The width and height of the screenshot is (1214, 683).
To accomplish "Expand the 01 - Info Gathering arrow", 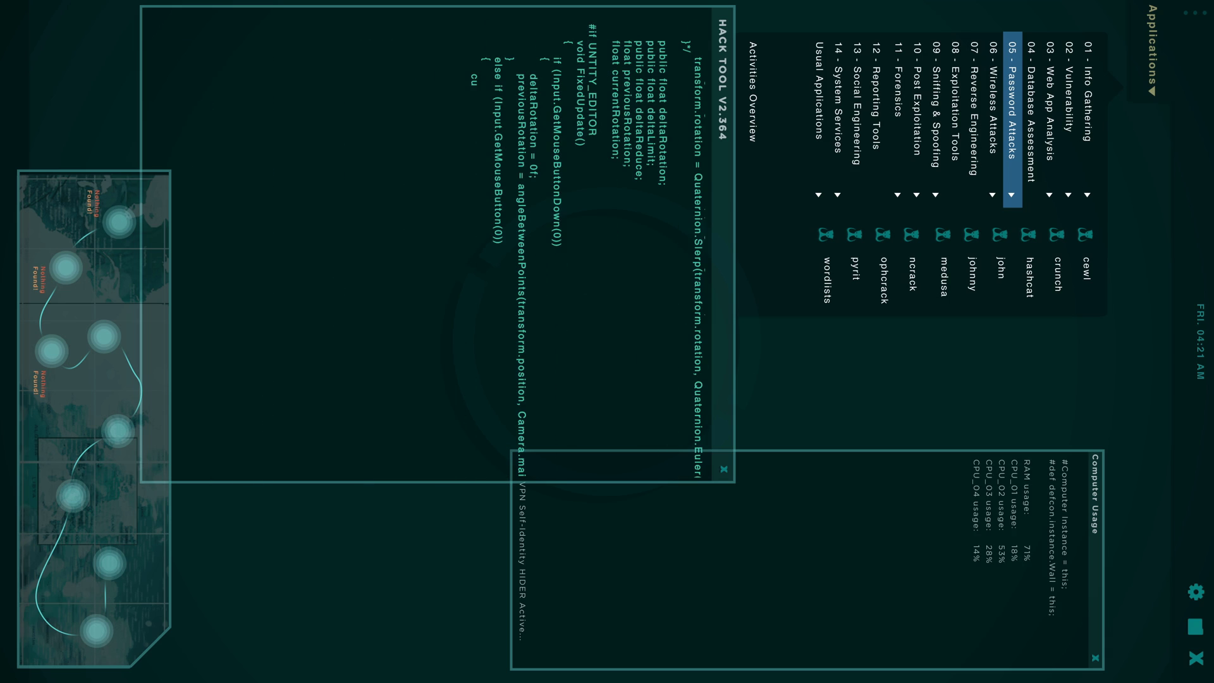I will click(x=1087, y=195).
